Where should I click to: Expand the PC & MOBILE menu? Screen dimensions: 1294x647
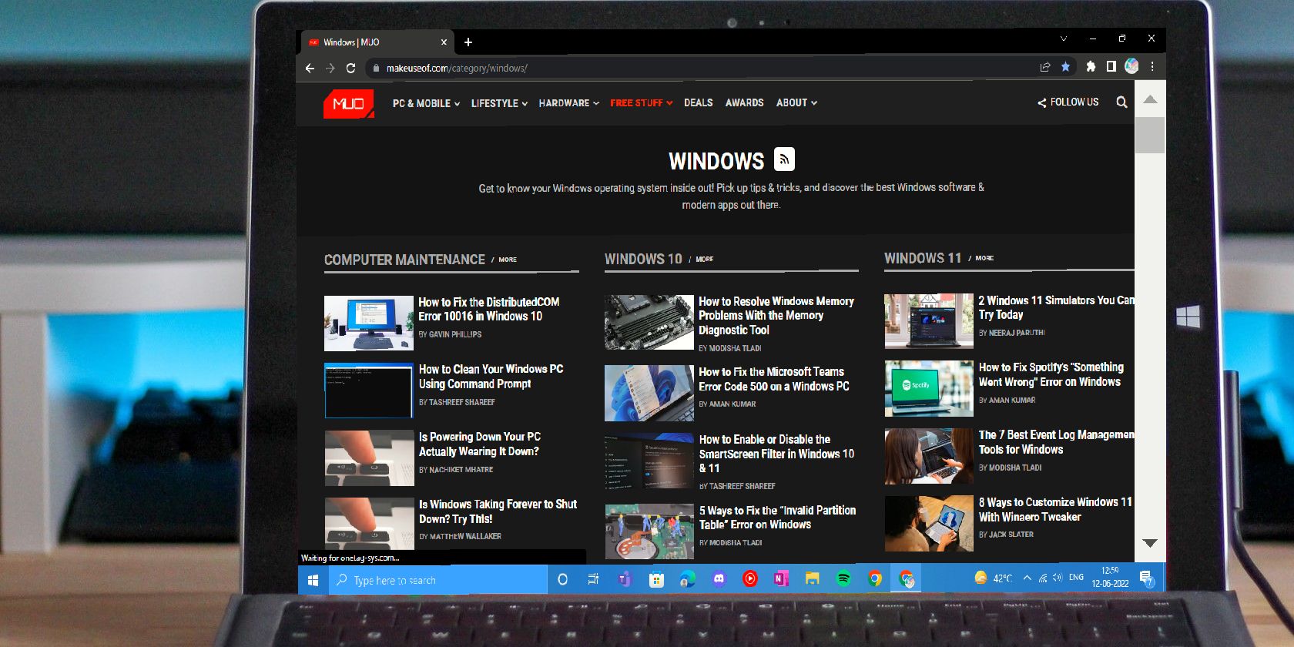(426, 103)
